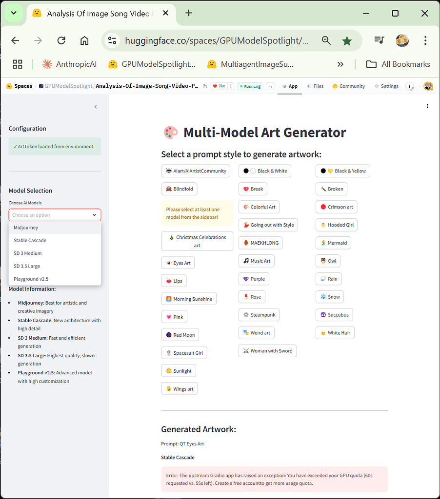Select the Music Art prompt style

click(x=256, y=261)
